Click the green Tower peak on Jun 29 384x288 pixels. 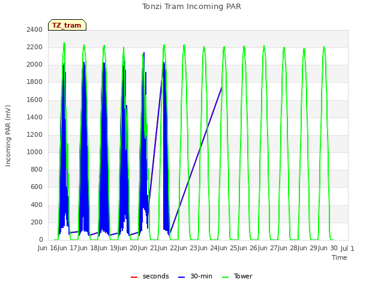click(x=324, y=47)
